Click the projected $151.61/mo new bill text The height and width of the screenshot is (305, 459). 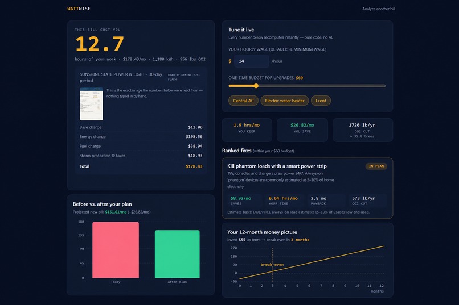(116, 212)
